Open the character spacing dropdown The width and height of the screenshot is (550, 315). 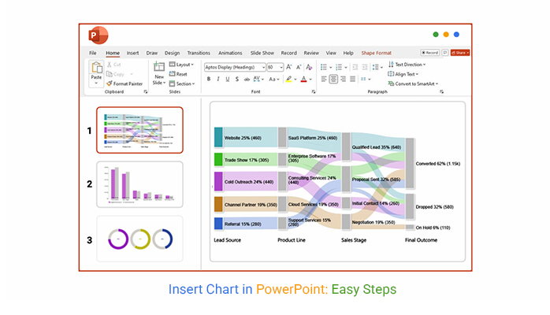pos(258,80)
